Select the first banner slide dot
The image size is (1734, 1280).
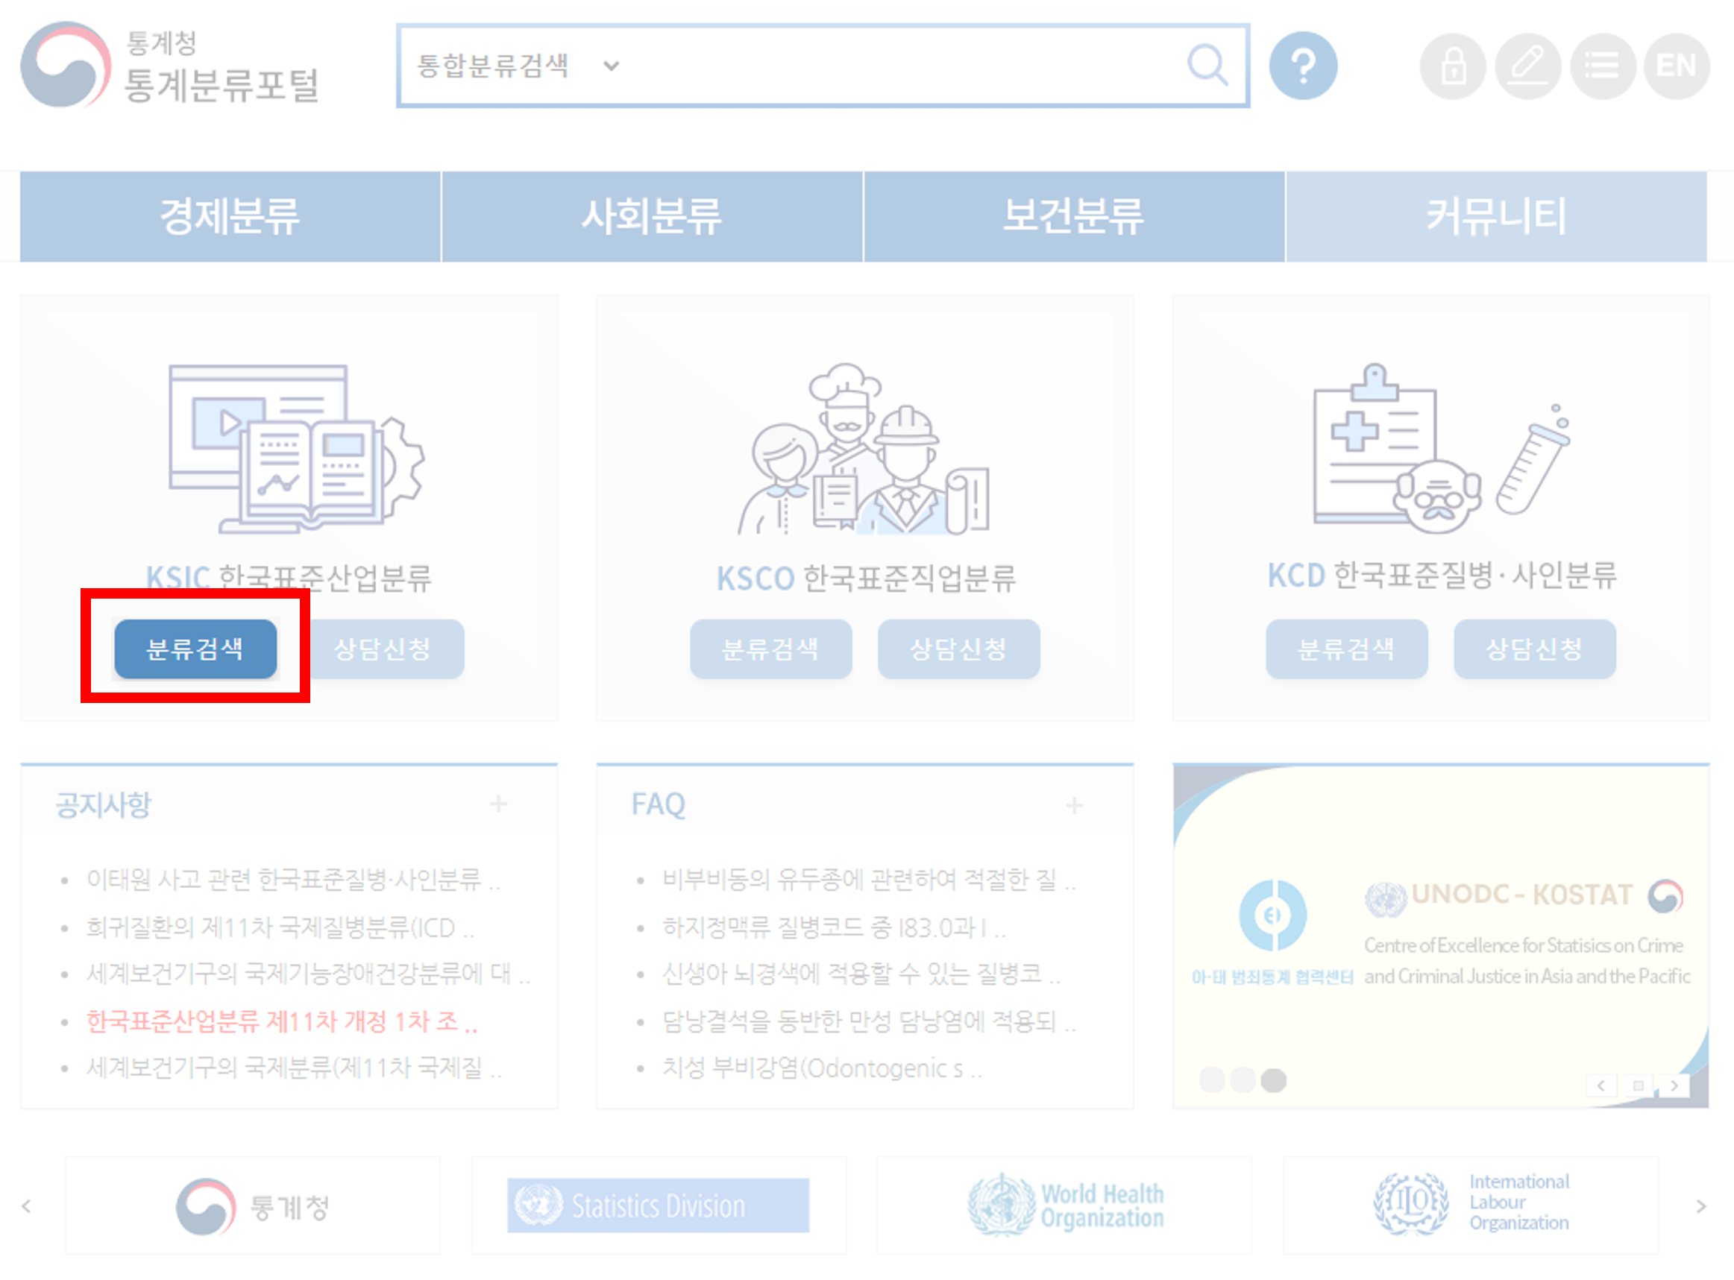(1211, 1080)
